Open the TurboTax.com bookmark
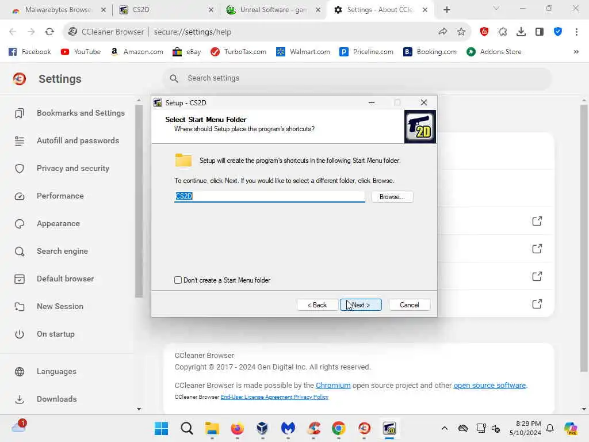Viewport: 589px width, 442px height. 239,52
